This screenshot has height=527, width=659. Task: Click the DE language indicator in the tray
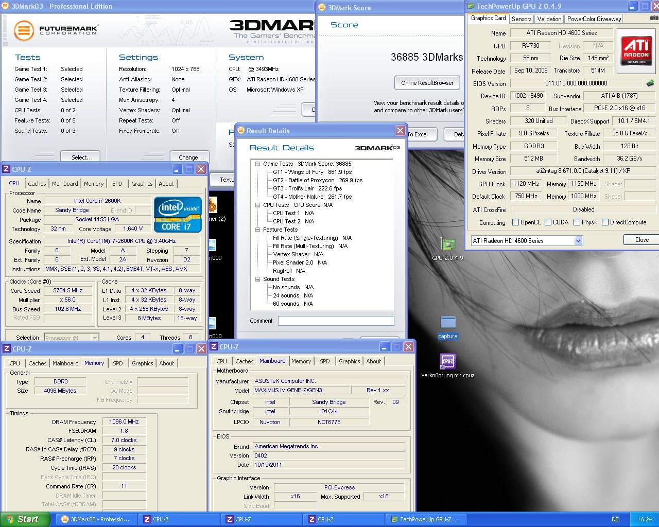point(615,519)
